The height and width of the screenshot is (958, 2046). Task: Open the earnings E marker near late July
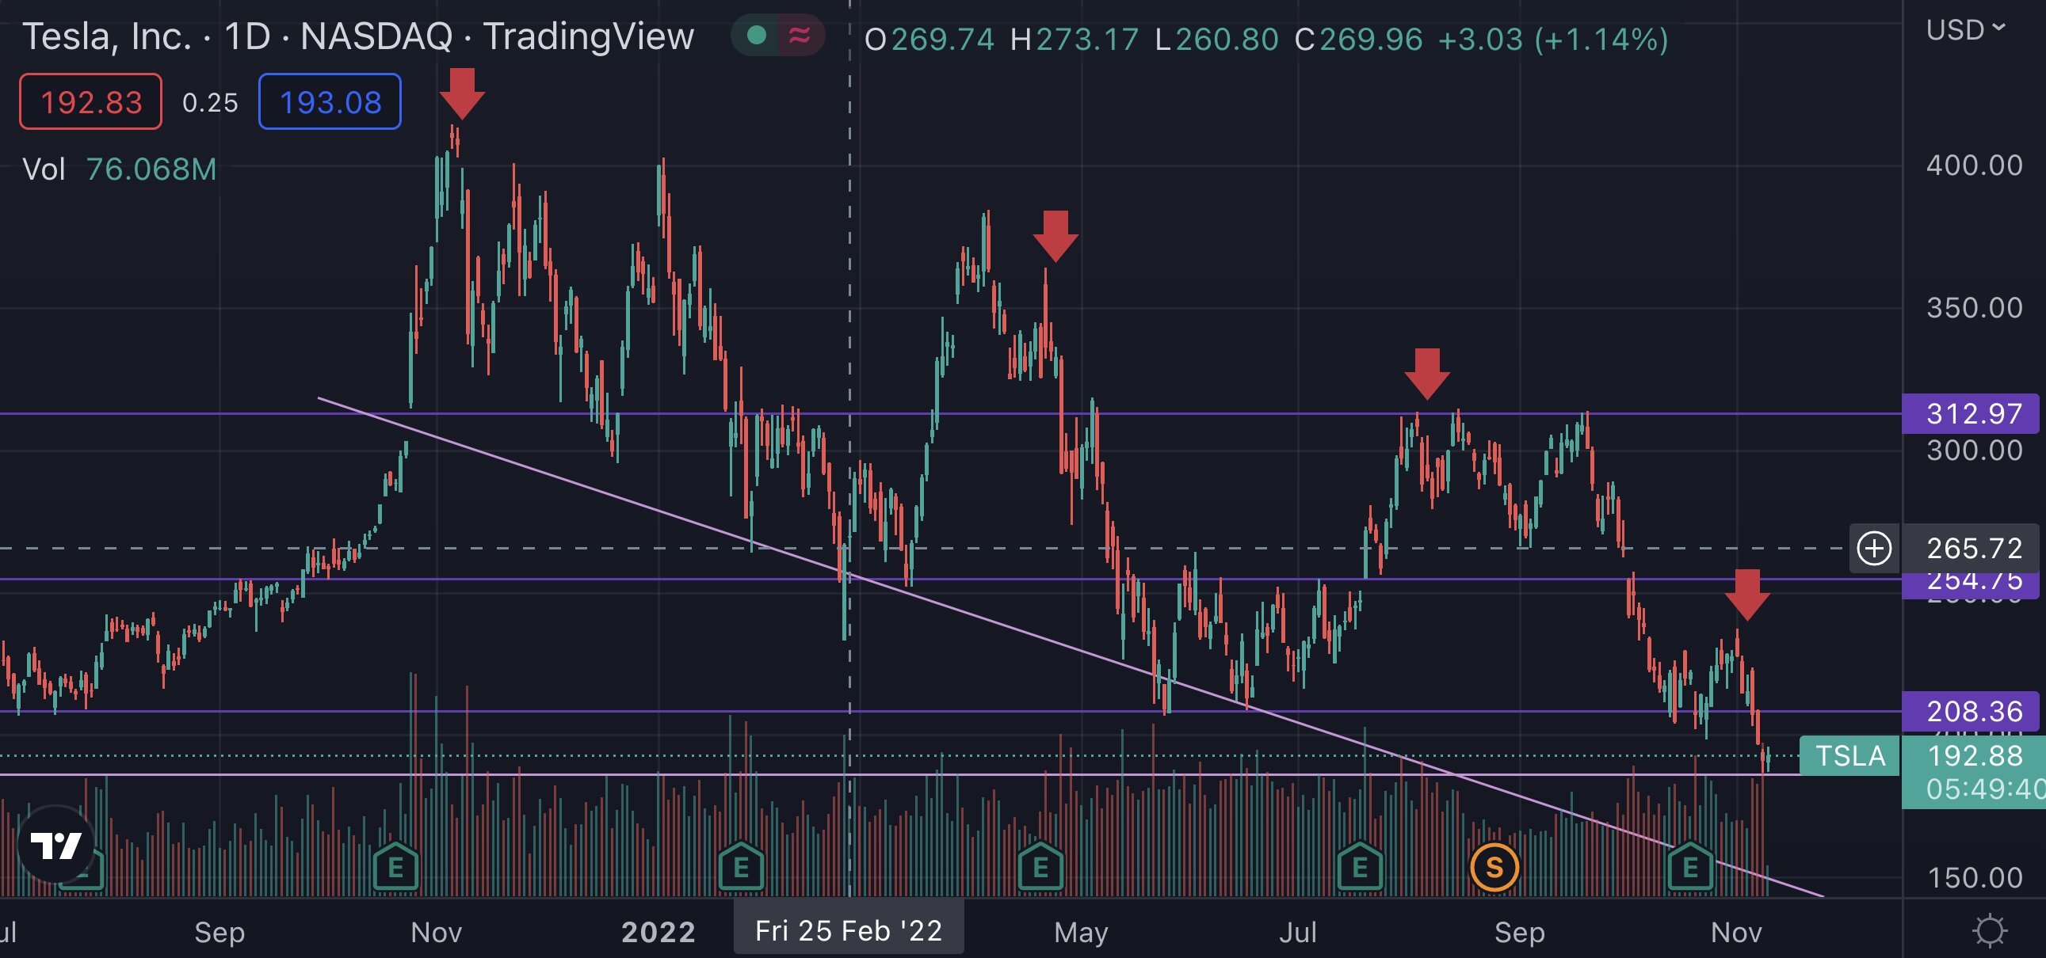point(1359,867)
